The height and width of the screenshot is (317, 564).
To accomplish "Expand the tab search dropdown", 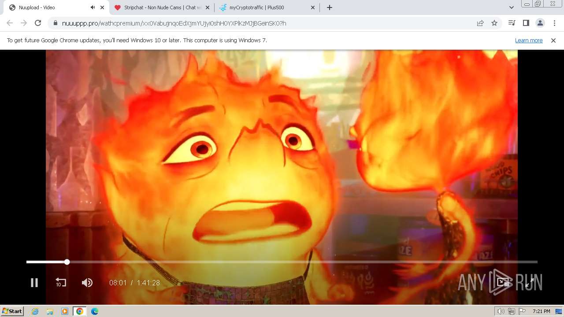I will (x=511, y=7).
